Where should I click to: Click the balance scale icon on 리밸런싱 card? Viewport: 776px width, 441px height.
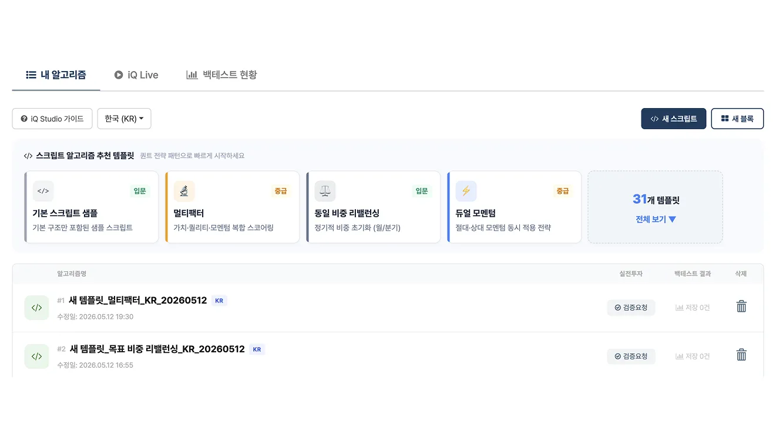(325, 191)
